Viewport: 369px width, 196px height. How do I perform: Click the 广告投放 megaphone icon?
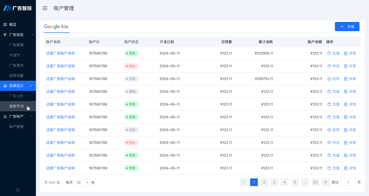5,34
